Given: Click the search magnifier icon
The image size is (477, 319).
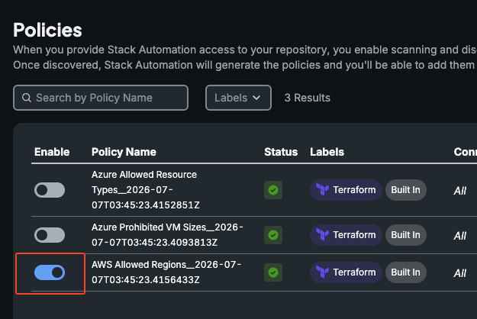Looking at the screenshot, I should click(27, 98).
